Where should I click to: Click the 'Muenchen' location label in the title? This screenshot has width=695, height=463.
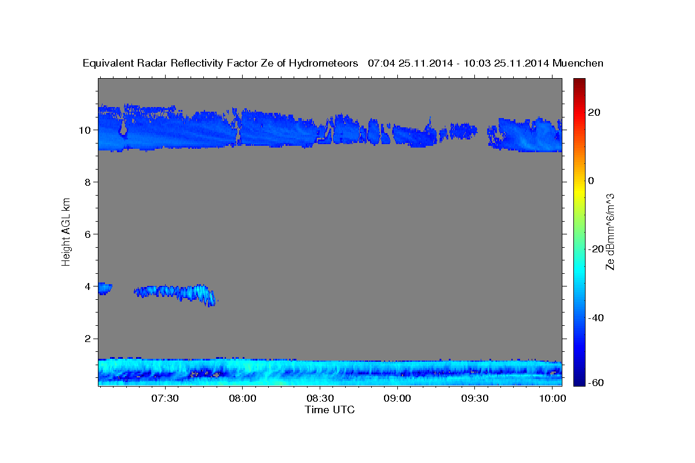click(578, 63)
